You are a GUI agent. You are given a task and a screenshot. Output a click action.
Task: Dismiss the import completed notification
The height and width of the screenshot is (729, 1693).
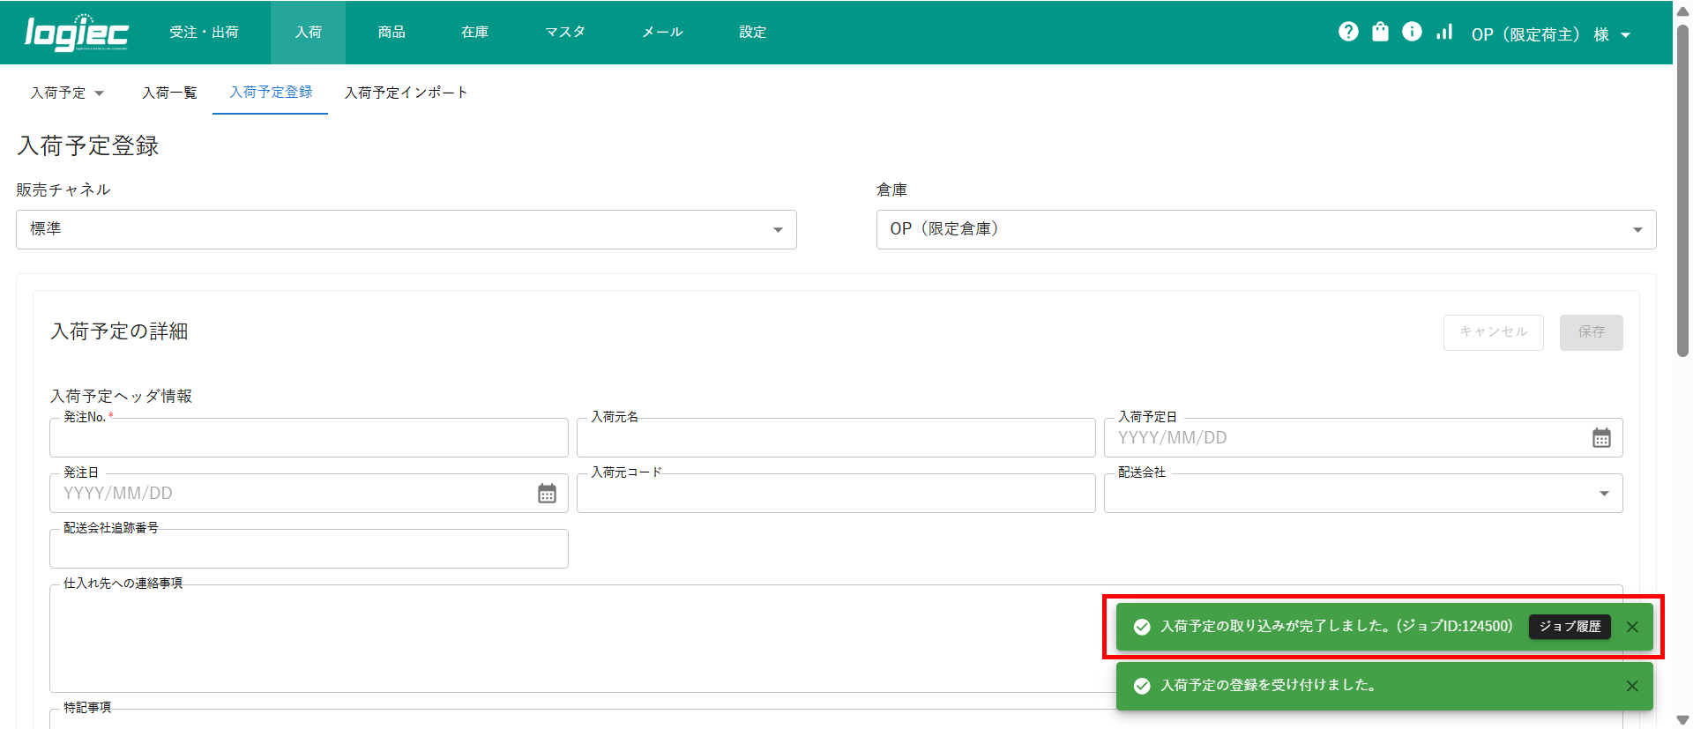coord(1632,627)
